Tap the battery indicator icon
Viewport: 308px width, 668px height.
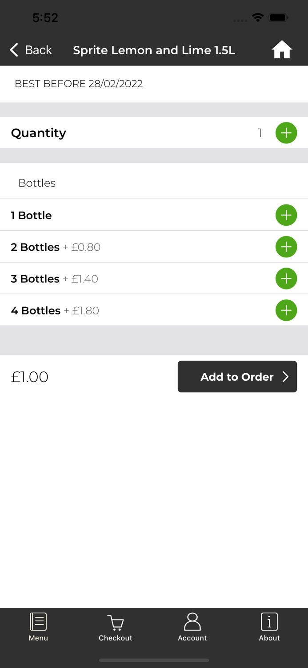pos(279,18)
